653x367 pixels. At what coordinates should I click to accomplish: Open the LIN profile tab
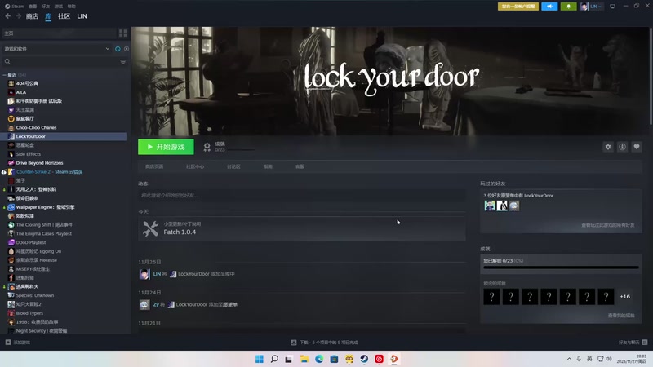click(82, 16)
